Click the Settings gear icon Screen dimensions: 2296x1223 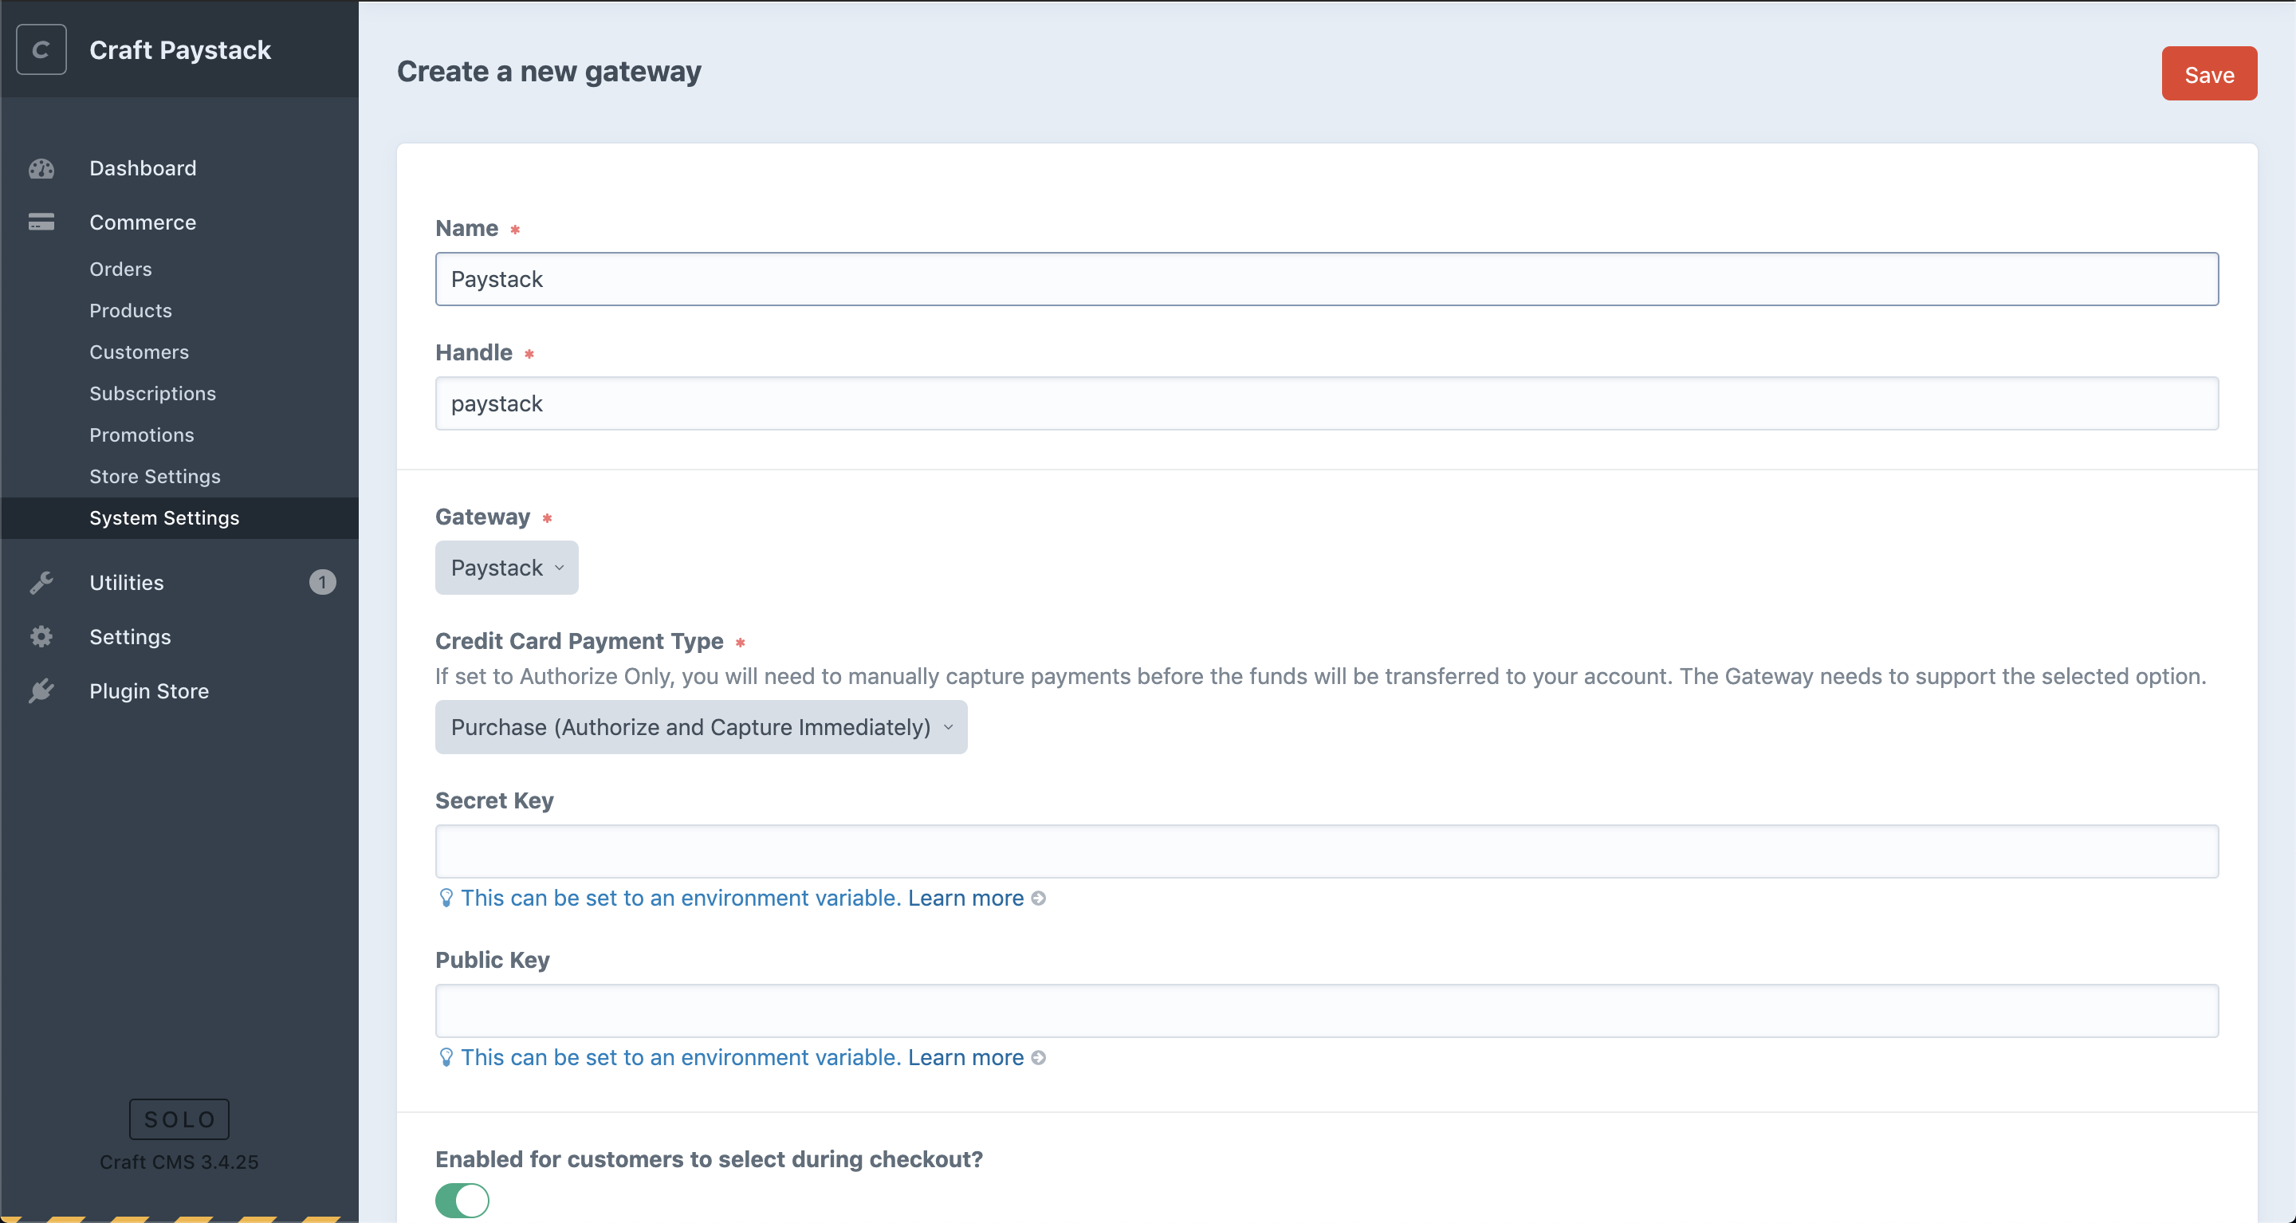pos(42,636)
